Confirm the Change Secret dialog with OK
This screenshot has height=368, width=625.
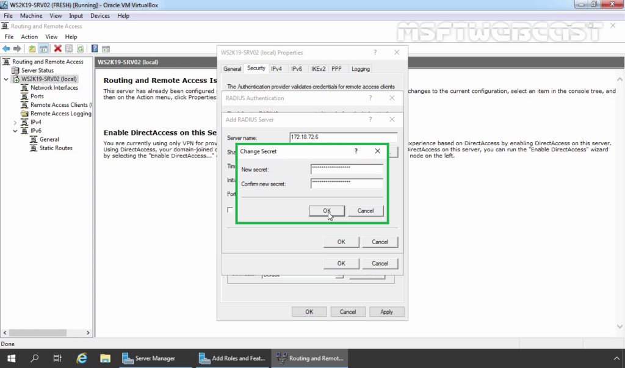(x=327, y=211)
